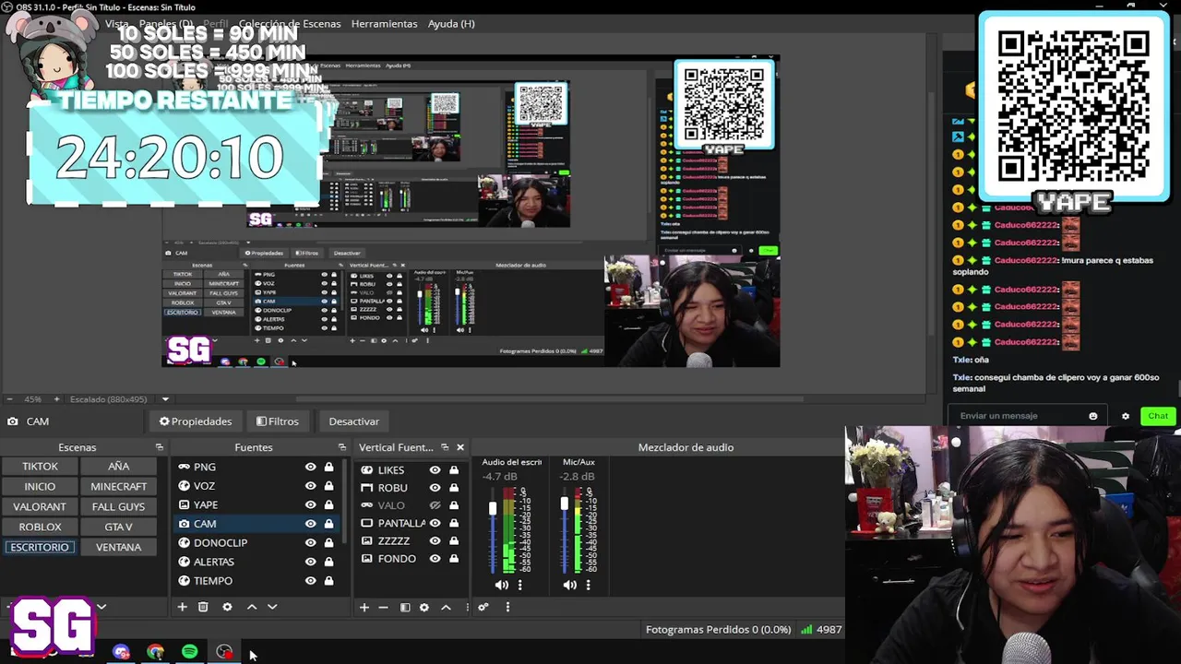Add a new source in Fuentes panel
This screenshot has height=664, width=1181.
pos(182,607)
